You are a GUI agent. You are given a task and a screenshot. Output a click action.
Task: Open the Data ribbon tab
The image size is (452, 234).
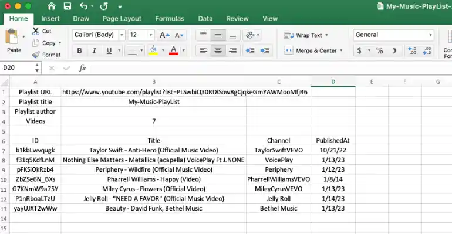tap(205, 19)
